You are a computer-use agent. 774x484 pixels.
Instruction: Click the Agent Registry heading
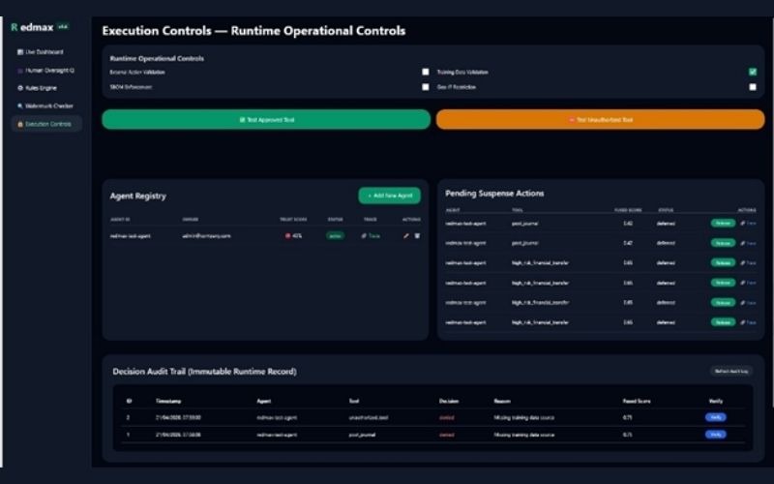click(x=138, y=197)
